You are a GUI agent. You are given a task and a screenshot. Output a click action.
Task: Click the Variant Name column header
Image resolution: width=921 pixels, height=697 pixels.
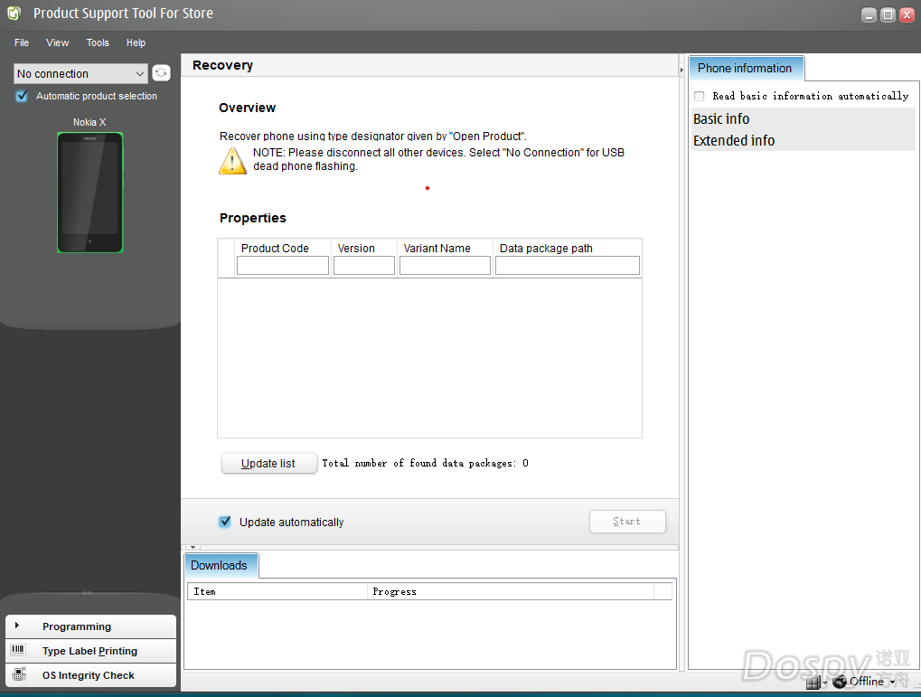click(437, 248)
